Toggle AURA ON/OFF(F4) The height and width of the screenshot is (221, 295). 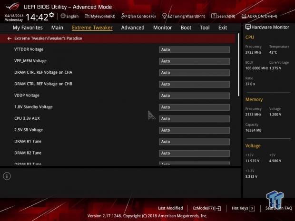pos(259,16)
